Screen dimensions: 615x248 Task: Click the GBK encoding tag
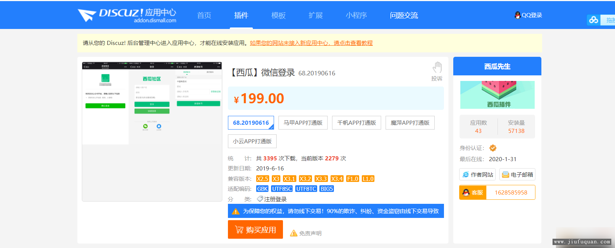(263, 189)
